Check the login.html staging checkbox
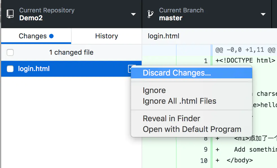 click(x=10, y=68)
